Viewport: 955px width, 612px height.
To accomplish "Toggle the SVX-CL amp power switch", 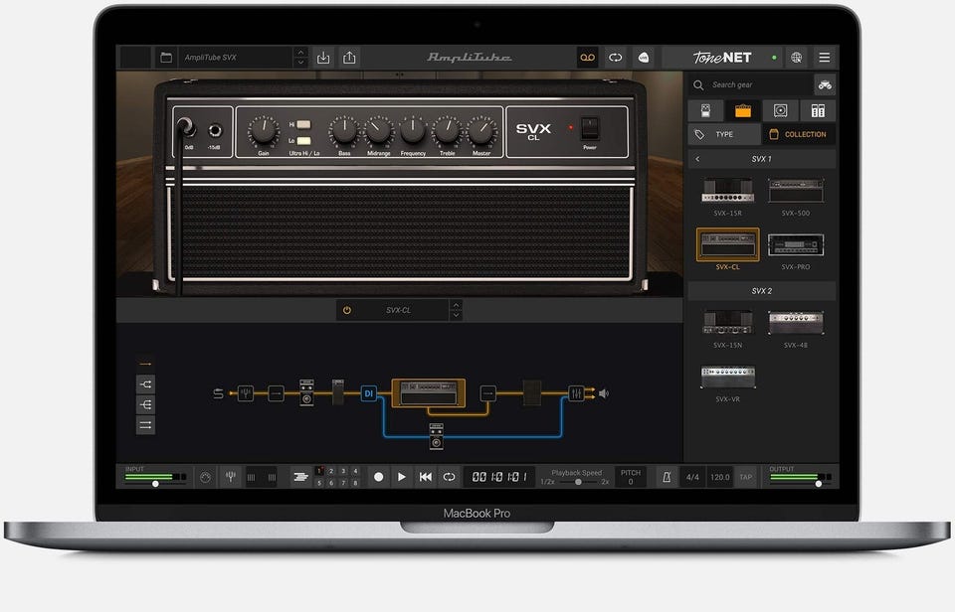I will [589, 128].
